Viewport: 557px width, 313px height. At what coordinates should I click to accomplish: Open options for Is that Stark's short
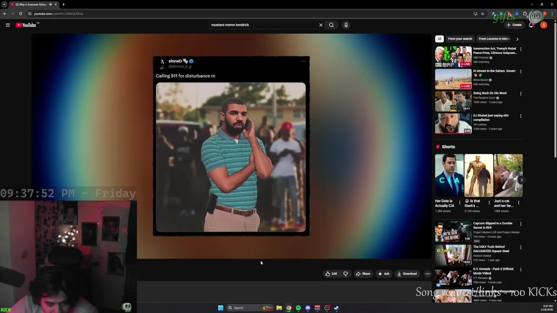click(x=489, y=203)
